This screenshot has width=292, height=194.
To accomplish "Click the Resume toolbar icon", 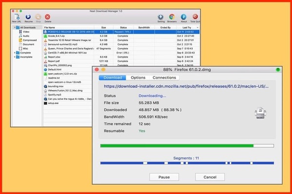I will coord(28,17).
